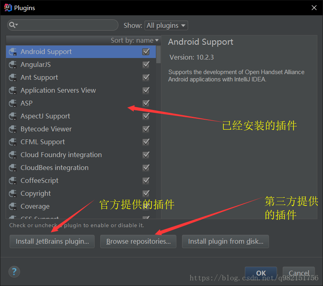Open the Sort by name dropdown
323x286 pixels.
tap(135, 40)
